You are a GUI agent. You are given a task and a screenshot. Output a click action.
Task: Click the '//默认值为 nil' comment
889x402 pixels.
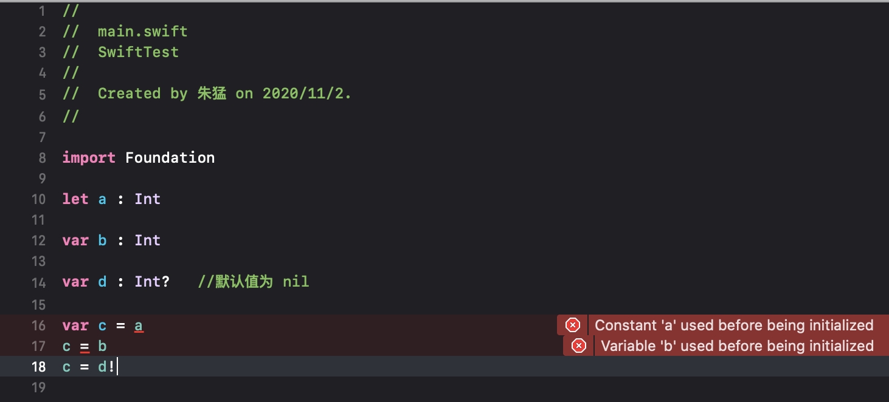pos(253,282)
